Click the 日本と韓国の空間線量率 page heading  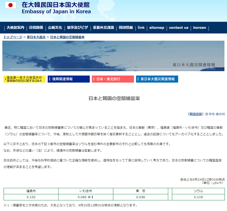coord(114,98)
